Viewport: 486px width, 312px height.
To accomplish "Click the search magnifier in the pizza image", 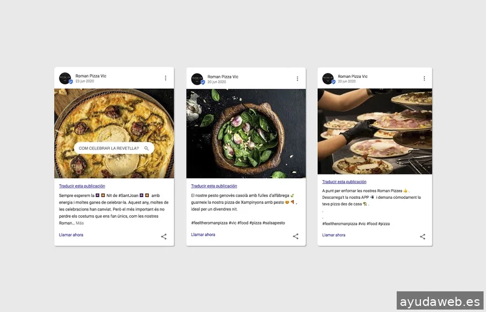I will 146,148.
